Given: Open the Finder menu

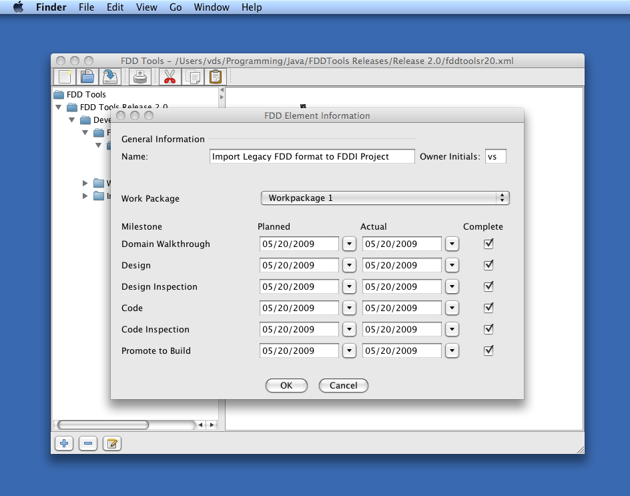Looking at the screenshot, I should tap(51, 7).
